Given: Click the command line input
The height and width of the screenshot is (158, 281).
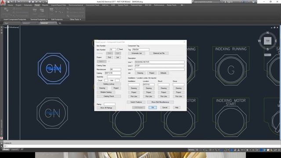Looking at the screenshot, I should (x=141, y=146).
